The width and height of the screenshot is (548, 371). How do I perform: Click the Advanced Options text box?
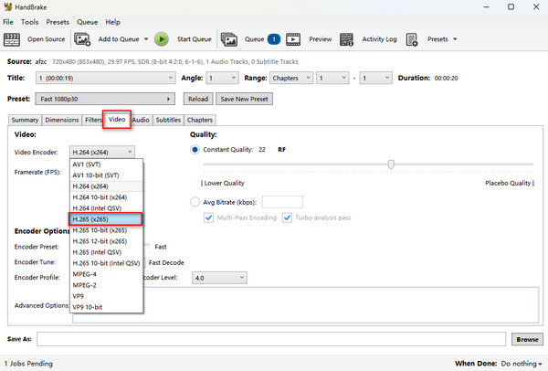[x=305, y=305]
